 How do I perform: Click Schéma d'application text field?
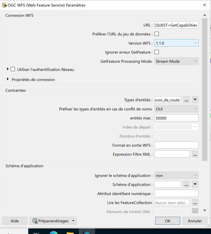pos(168,184)
